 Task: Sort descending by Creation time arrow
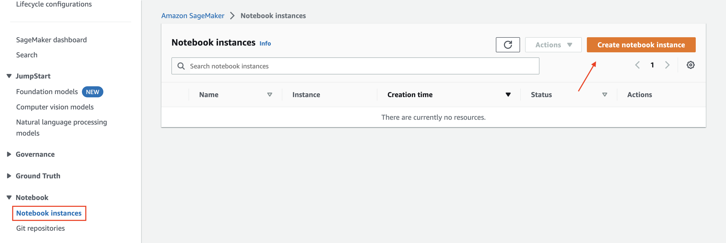[508, 95]
